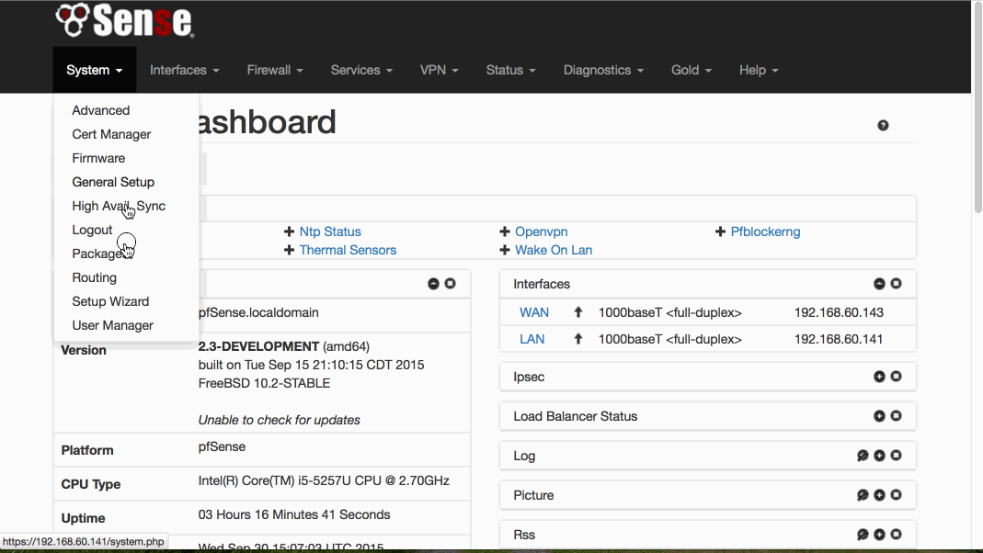983x553 pixels.
Task: Close the Load Balancer Status widget
Action: tap(897, 416)
